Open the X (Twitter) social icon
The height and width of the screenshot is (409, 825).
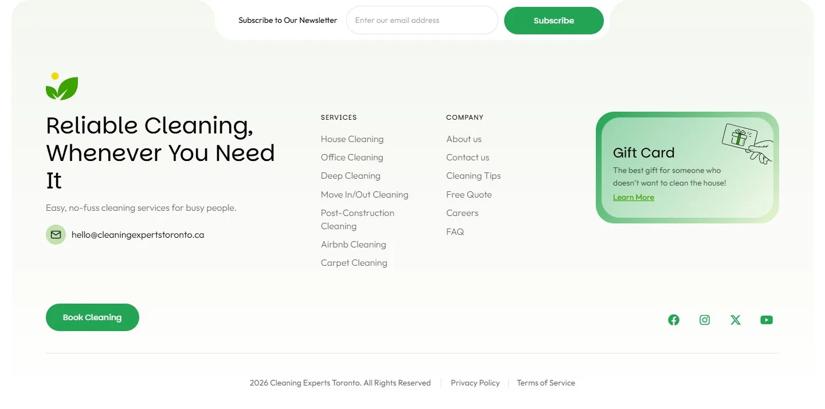coord(736,320)
